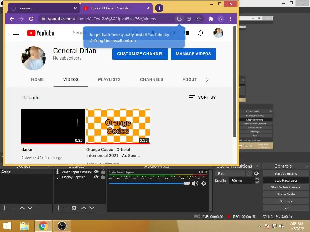Click the install YouTube app icon in address bar
310x232 pixels.
[179, 19]
